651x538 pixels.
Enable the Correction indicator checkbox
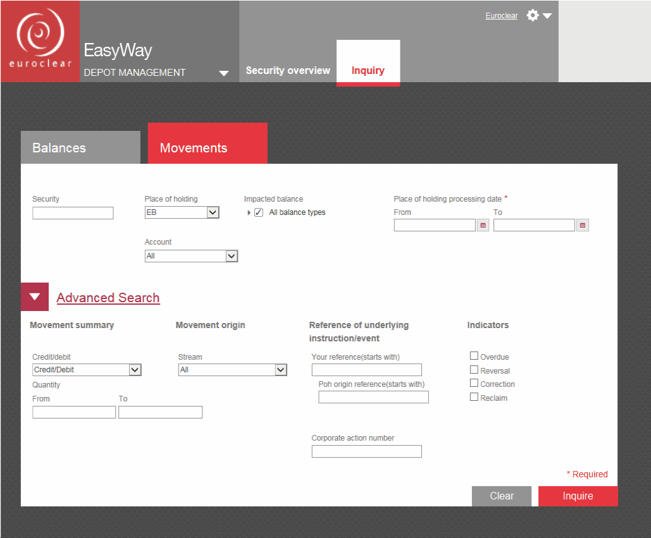474,383
